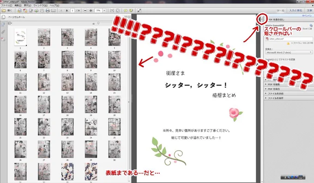Screen dimensions: 314x183
Task: Switch to read mode expand icon
Action: click(x=139, y=11)
